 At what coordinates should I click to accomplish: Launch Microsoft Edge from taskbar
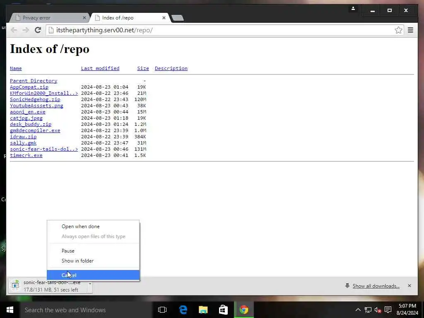coord(183,310)
